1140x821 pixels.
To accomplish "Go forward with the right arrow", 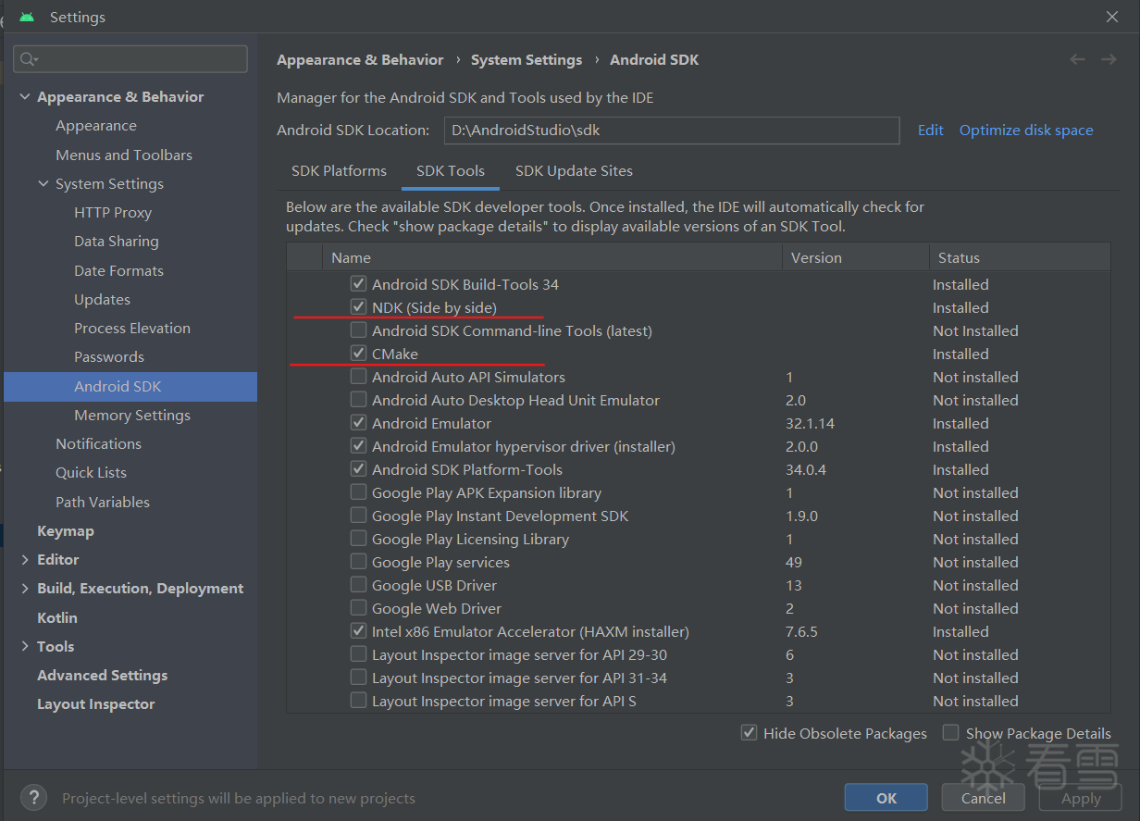I will click(1109, 59).
